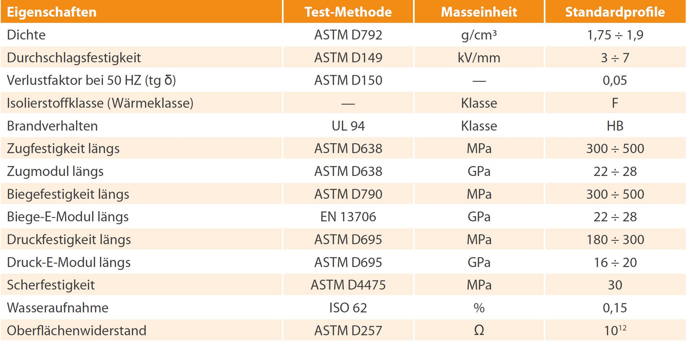
Task: Click the HB value cell
Action: (x=615, y=126)
